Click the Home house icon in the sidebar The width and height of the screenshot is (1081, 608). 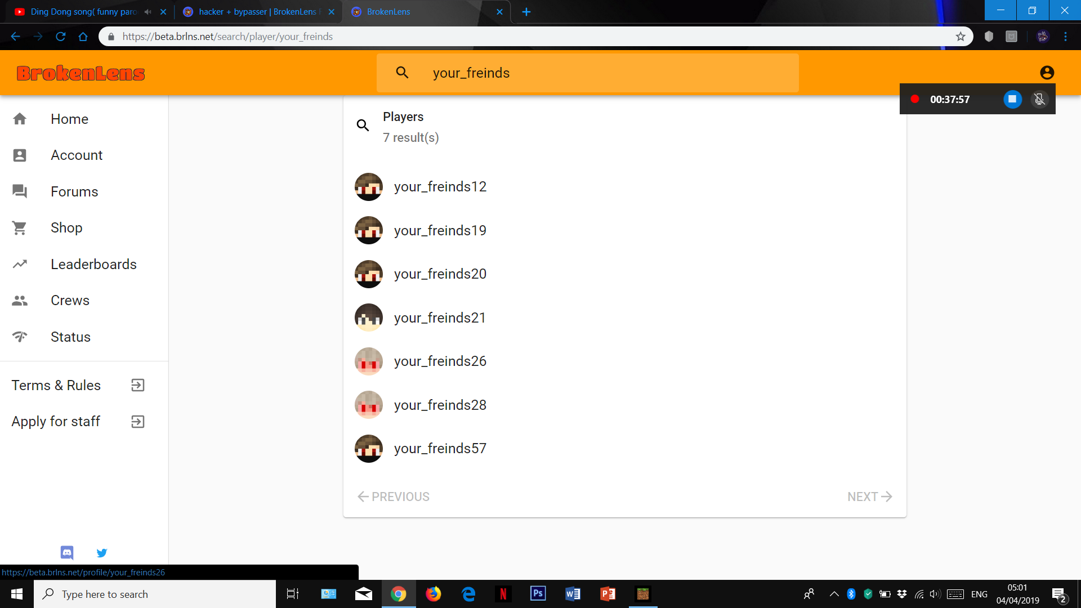(20, 119)
